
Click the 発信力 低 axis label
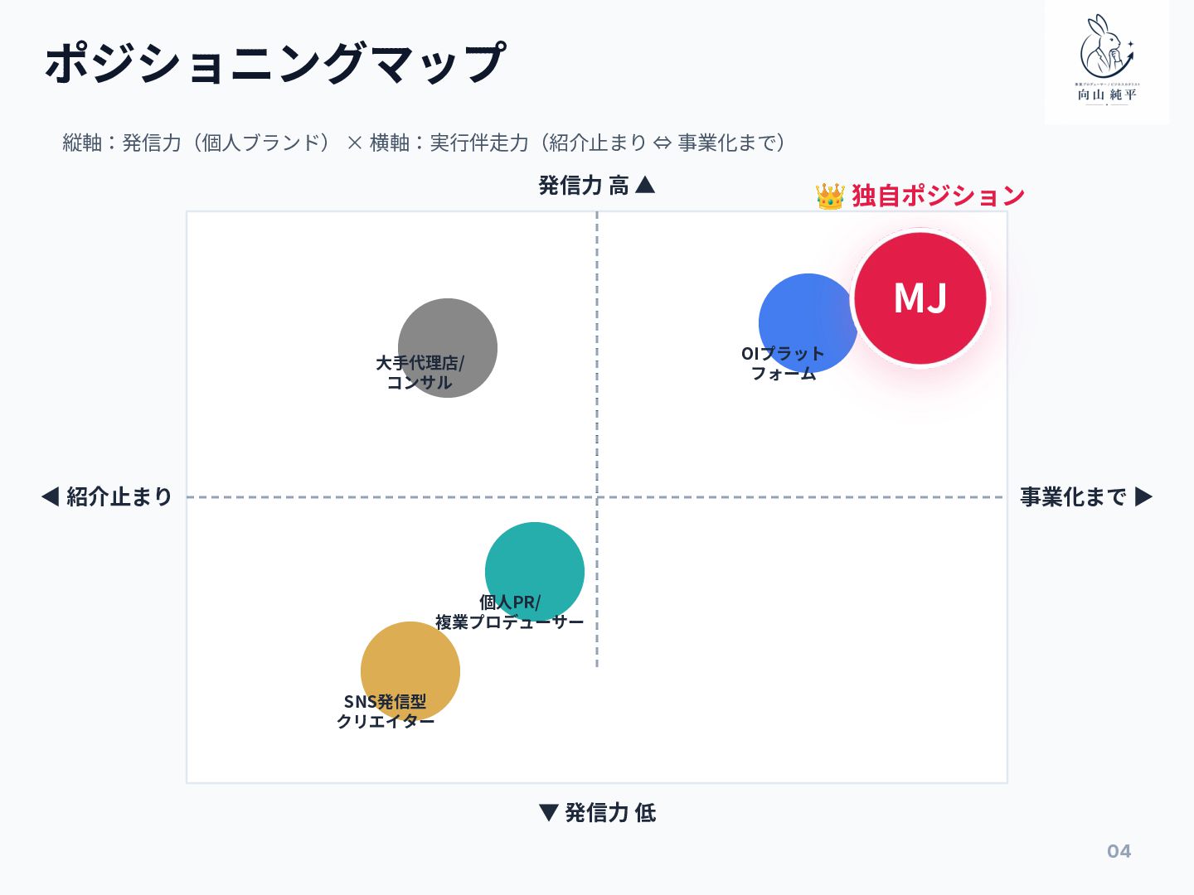pyautogui.click(x=610, y=813)
